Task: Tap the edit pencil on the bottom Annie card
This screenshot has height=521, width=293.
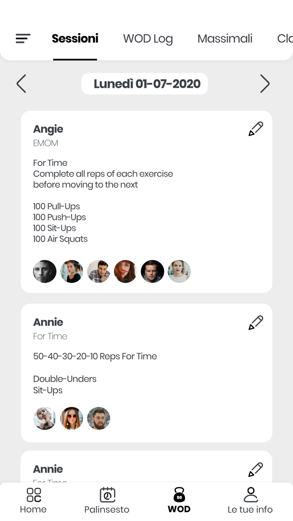Action: click(255, 469)
